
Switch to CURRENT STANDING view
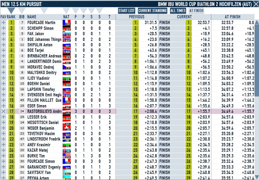(152, 11)
